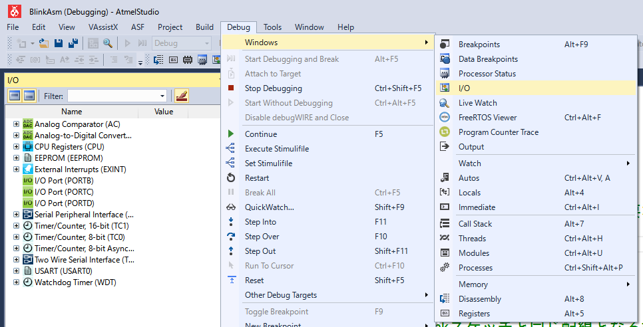
Task: Click the FreeRTOS Viewer round icon
Action: (x=445, y=117)
